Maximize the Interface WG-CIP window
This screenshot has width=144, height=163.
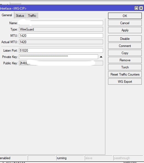(136, 8)
